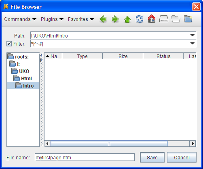Toggle the Filter checkbox

(x=9, y=44)
